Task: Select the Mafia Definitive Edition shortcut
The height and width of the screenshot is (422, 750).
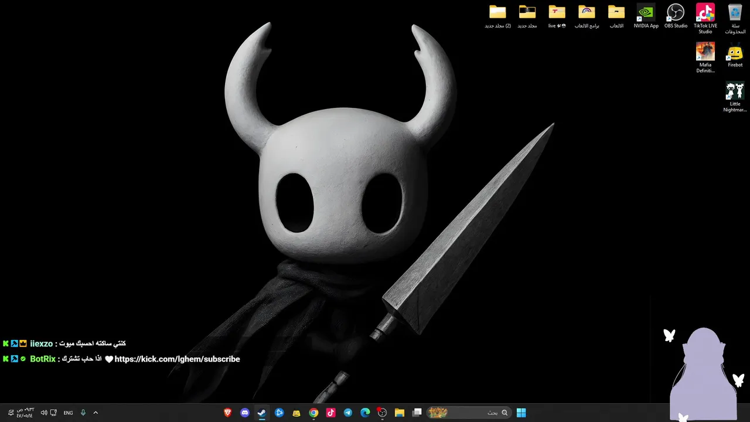Action: (705, 58)
